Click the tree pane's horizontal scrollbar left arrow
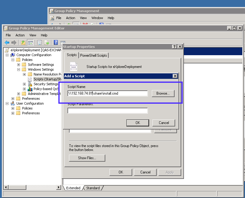The image size is (245, 198). click(6, 187)
